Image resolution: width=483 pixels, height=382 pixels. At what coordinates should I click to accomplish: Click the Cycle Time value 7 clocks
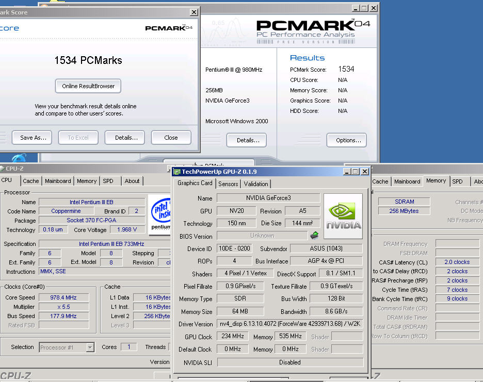(x=457, y=290)
